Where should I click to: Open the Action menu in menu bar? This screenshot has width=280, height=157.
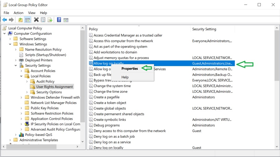tap(18, 13)
